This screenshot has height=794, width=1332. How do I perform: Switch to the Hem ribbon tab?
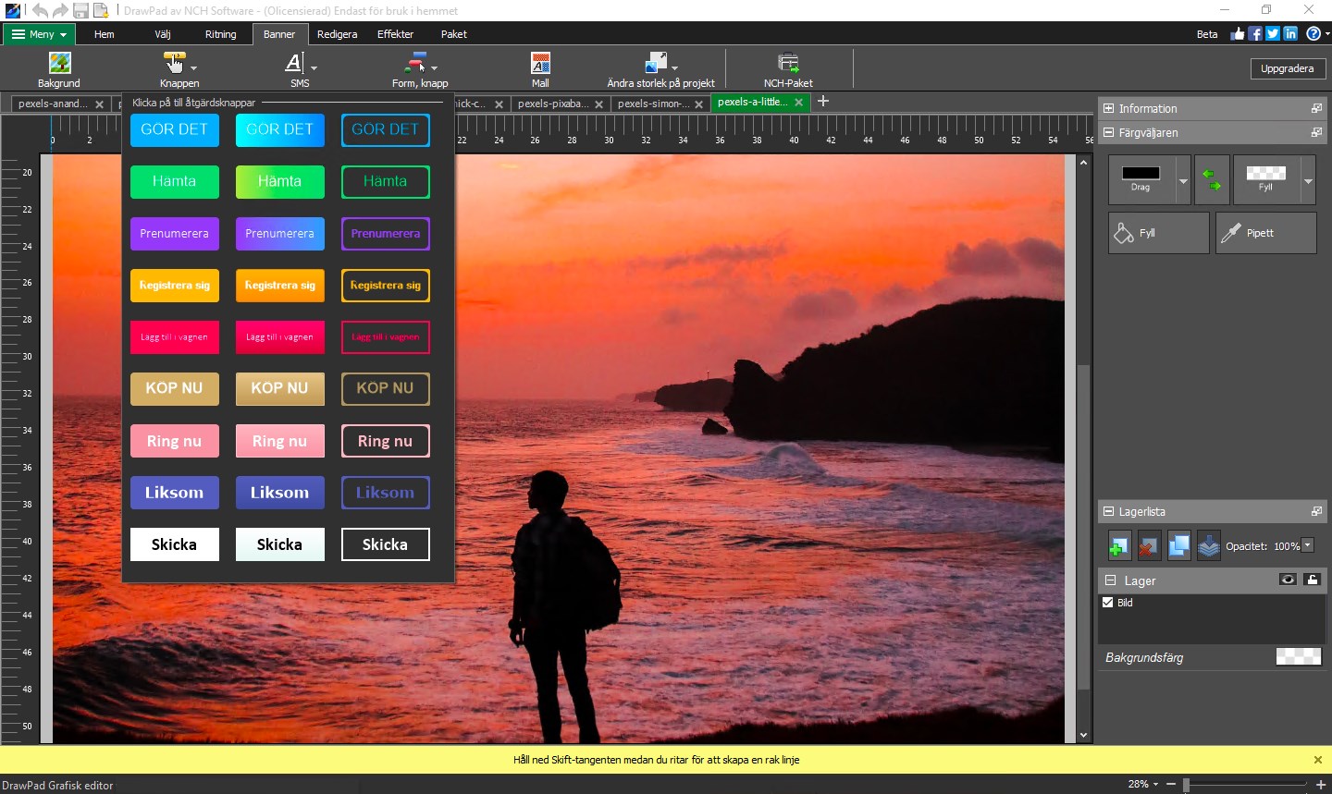pos(105,34)
